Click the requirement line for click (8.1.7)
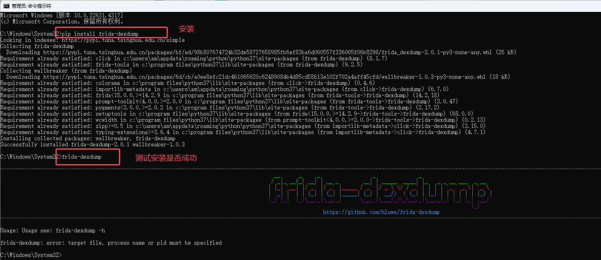 pos(194,58)
